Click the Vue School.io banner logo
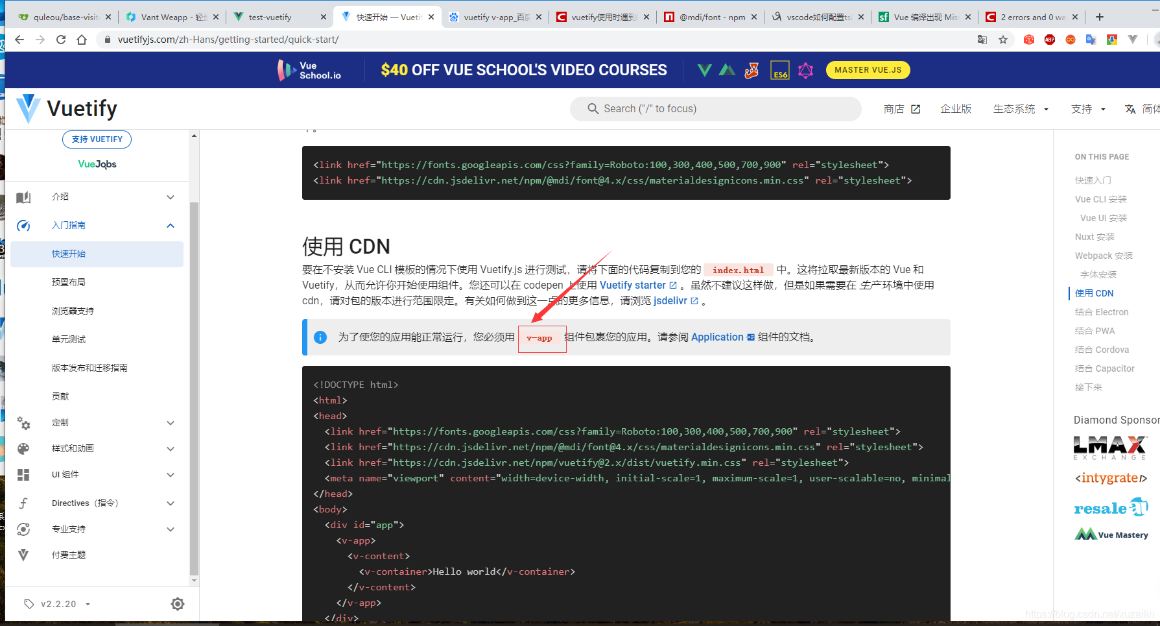 [x=309, y=70]
